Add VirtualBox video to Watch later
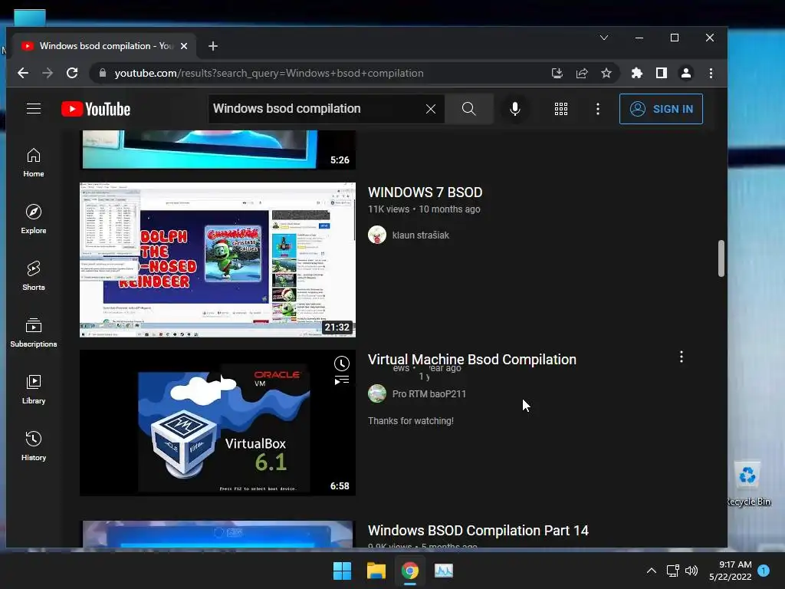The image size is (785, 589). click(341, 363)
